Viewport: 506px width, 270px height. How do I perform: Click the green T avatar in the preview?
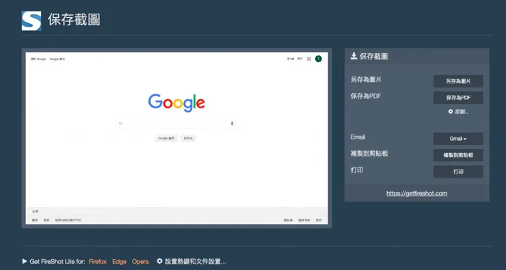[319, 59]
